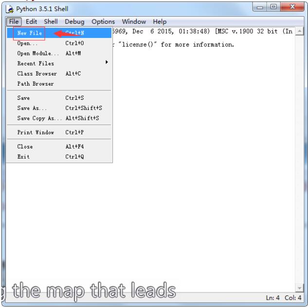Select New File from File menu
Image resolution: width=308 pixels, height=308 pixels.
click(x=29, y=34)
